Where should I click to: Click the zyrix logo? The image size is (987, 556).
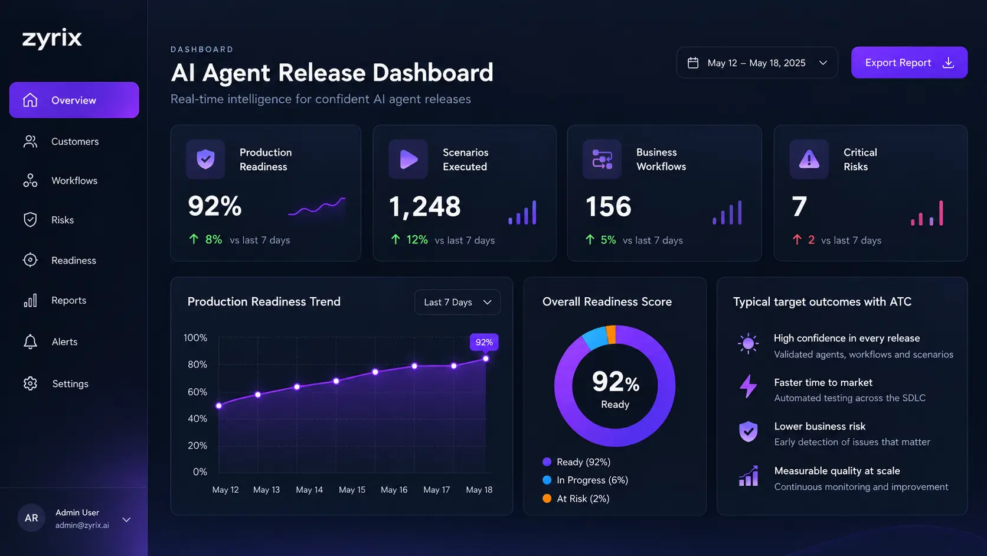point(52,38)
